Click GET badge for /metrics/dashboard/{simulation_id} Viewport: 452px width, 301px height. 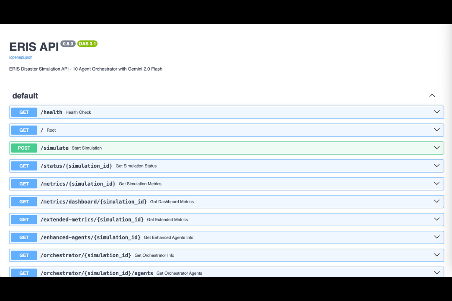24,202
